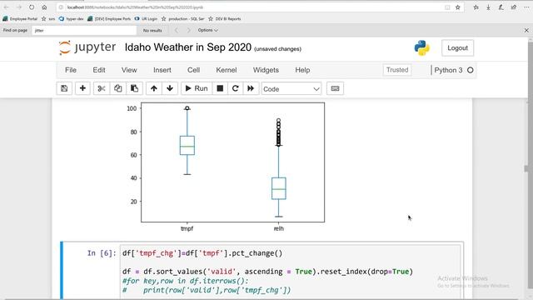The image size is (533, 300).
Task: Restart kernel and run all fast-forward icon
Action: pyautogui.click(x=251, y=88)
